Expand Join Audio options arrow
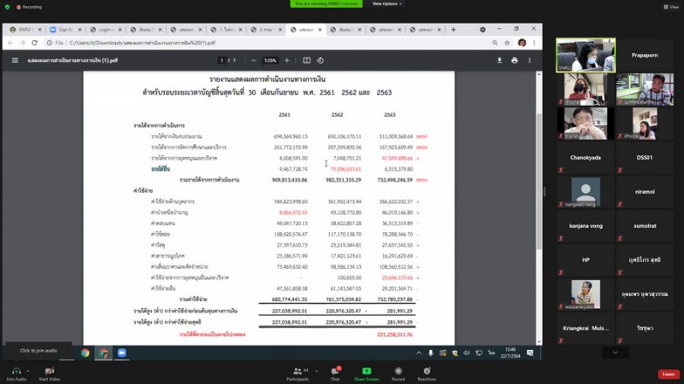Viewport: 684px width, 384px height. (x=27, y=369)
